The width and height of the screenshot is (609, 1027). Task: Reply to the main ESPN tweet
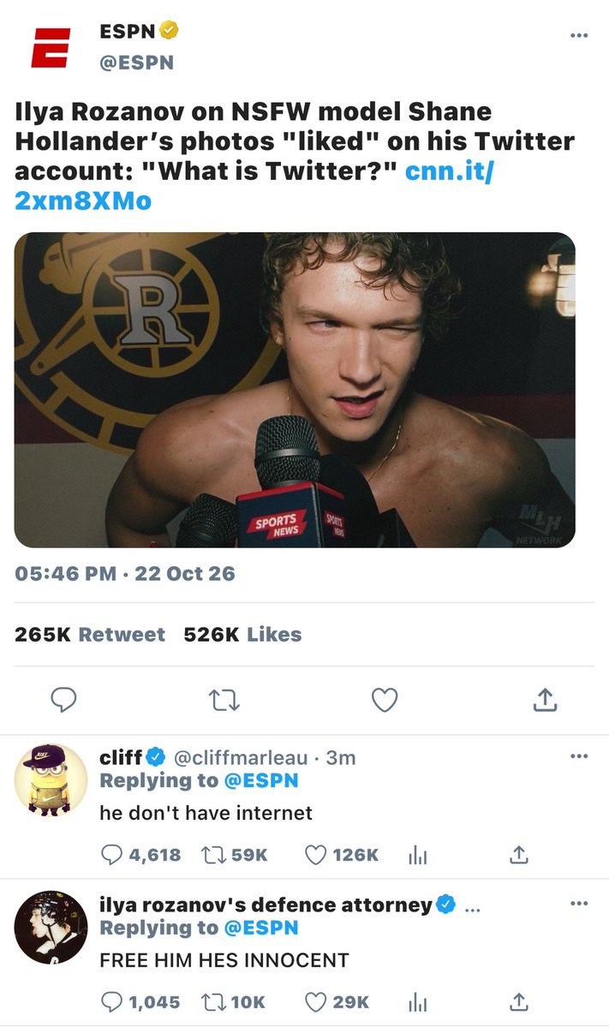pos(63,700)
